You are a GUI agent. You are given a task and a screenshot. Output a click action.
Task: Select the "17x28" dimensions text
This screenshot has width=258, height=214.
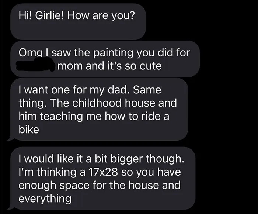(103, 172)
